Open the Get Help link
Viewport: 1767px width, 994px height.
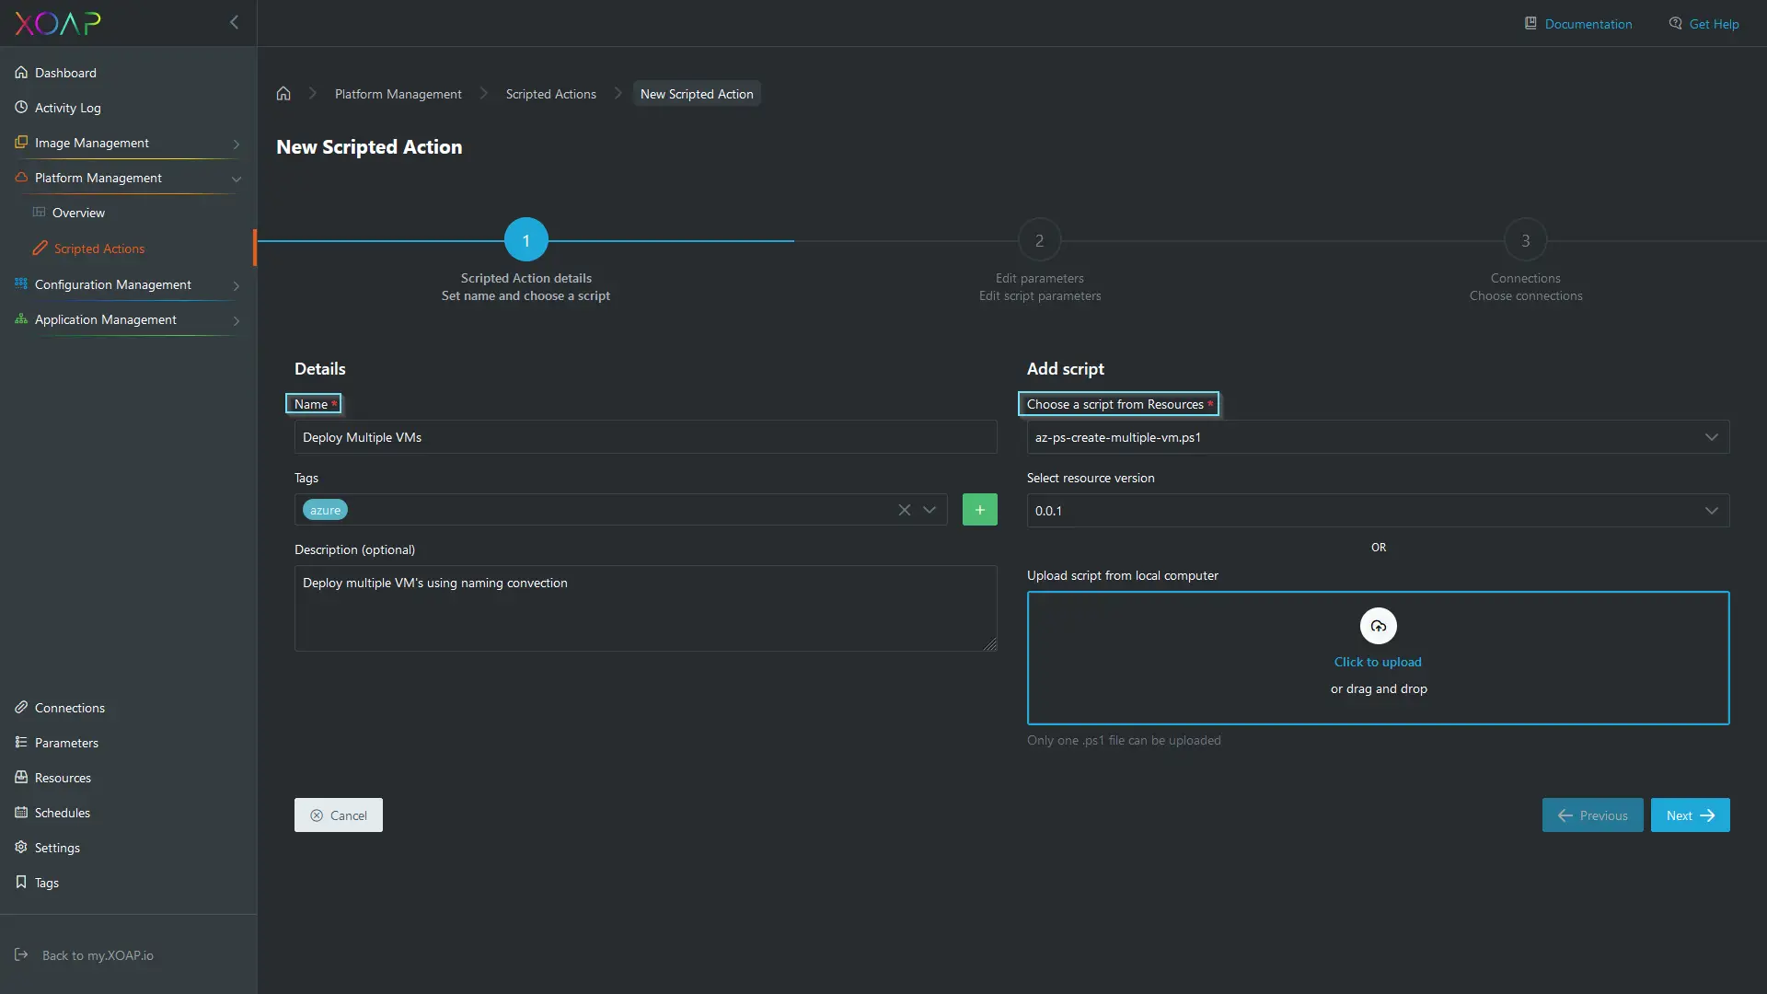coord(1715,24)
